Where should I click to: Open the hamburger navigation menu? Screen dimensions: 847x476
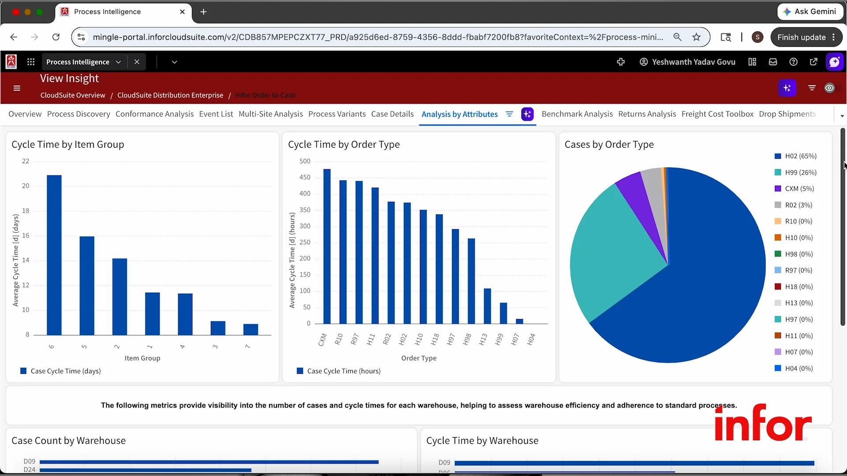click(17, 88)
